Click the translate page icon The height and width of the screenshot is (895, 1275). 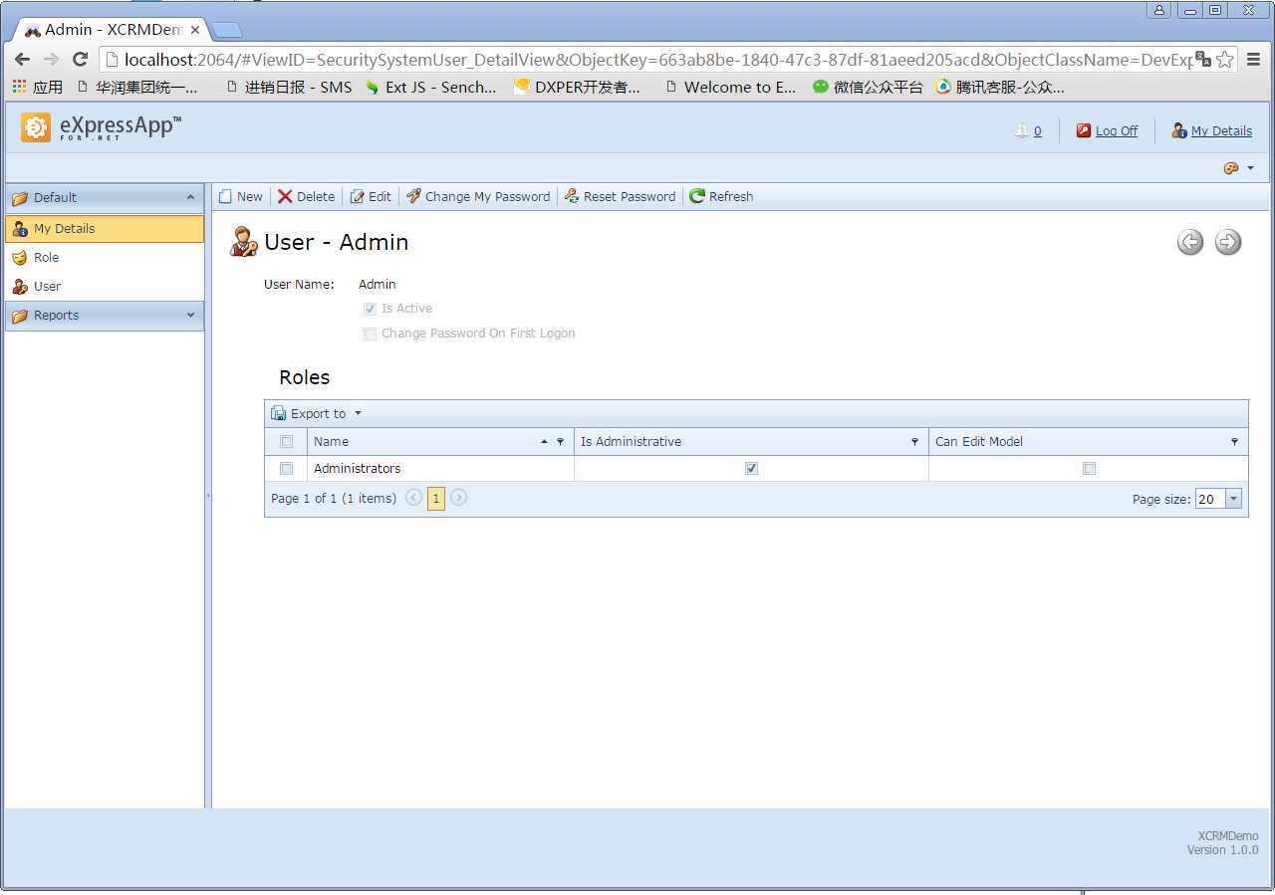point(1203,60)
